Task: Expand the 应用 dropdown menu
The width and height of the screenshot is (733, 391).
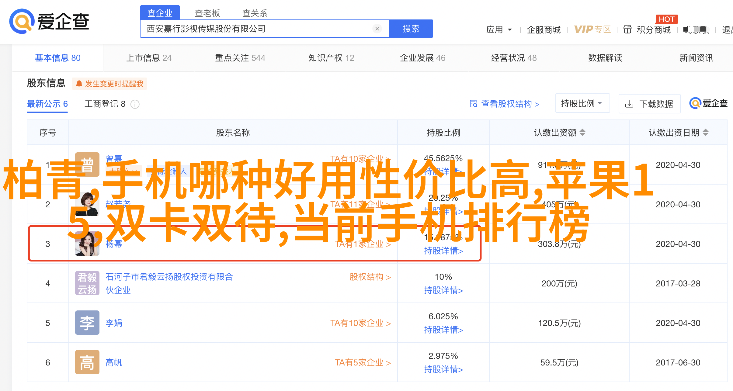Action: 499,29
